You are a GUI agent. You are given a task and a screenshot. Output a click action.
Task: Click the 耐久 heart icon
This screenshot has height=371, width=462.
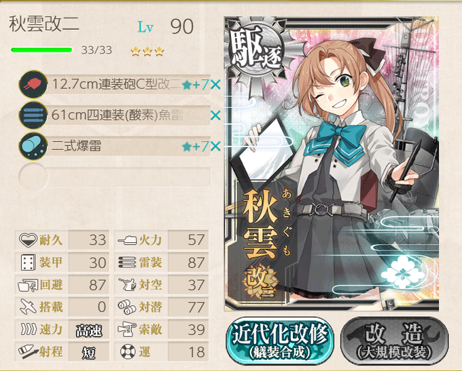click(x=28, y=240)
